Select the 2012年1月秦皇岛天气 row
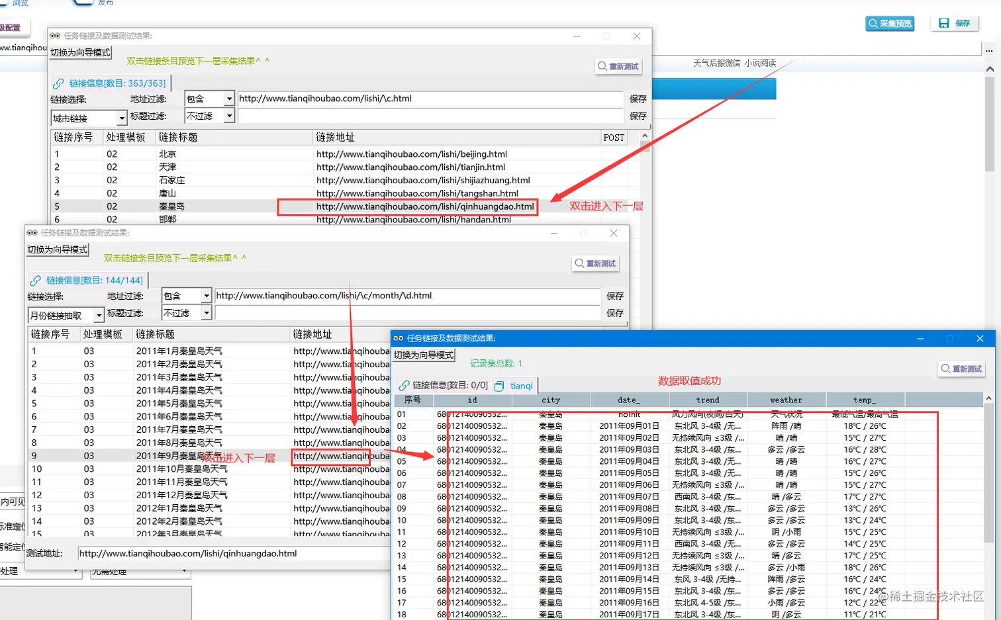The image size is (1001, 620). (x=209, y=508)
